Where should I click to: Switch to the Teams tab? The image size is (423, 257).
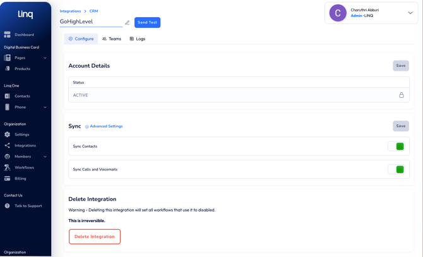coord(112,39)
